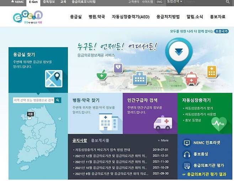This screenshot has width=234, height=181.
Task: Click the large teal location pin in banner
Action: tap(179, 56)
